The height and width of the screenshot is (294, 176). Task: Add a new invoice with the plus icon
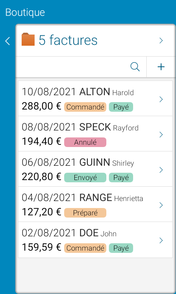tap(161, 67)
